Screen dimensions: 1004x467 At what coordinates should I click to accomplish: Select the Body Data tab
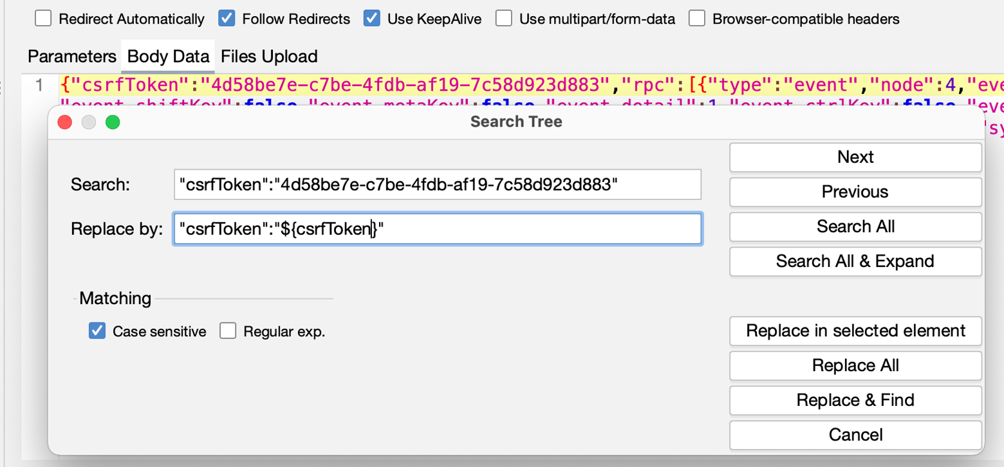pos(167,57)
